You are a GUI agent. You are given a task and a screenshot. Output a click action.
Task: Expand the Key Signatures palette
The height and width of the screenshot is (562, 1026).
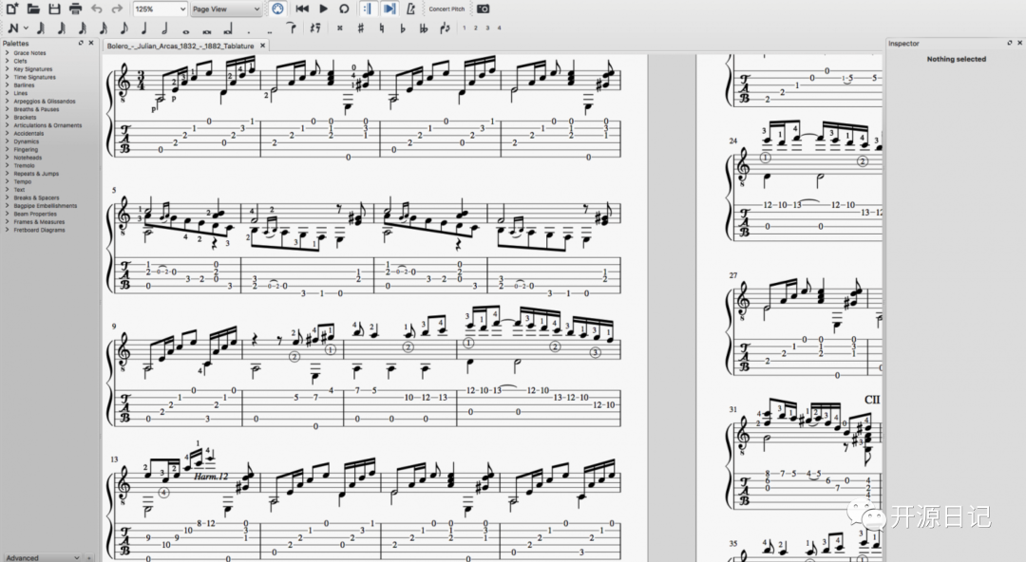click(8, 68)
